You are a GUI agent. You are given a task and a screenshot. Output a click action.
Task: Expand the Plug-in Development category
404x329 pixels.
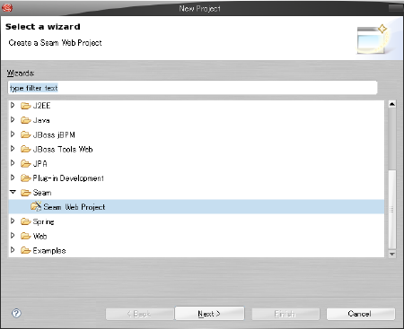coord(13,177)
